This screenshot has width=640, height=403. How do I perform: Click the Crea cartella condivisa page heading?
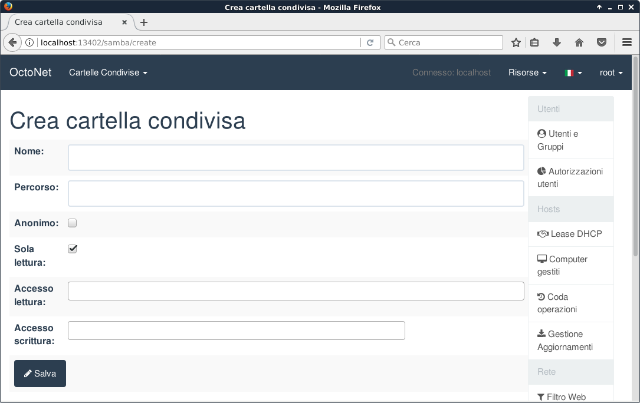[x=127, y=121]
